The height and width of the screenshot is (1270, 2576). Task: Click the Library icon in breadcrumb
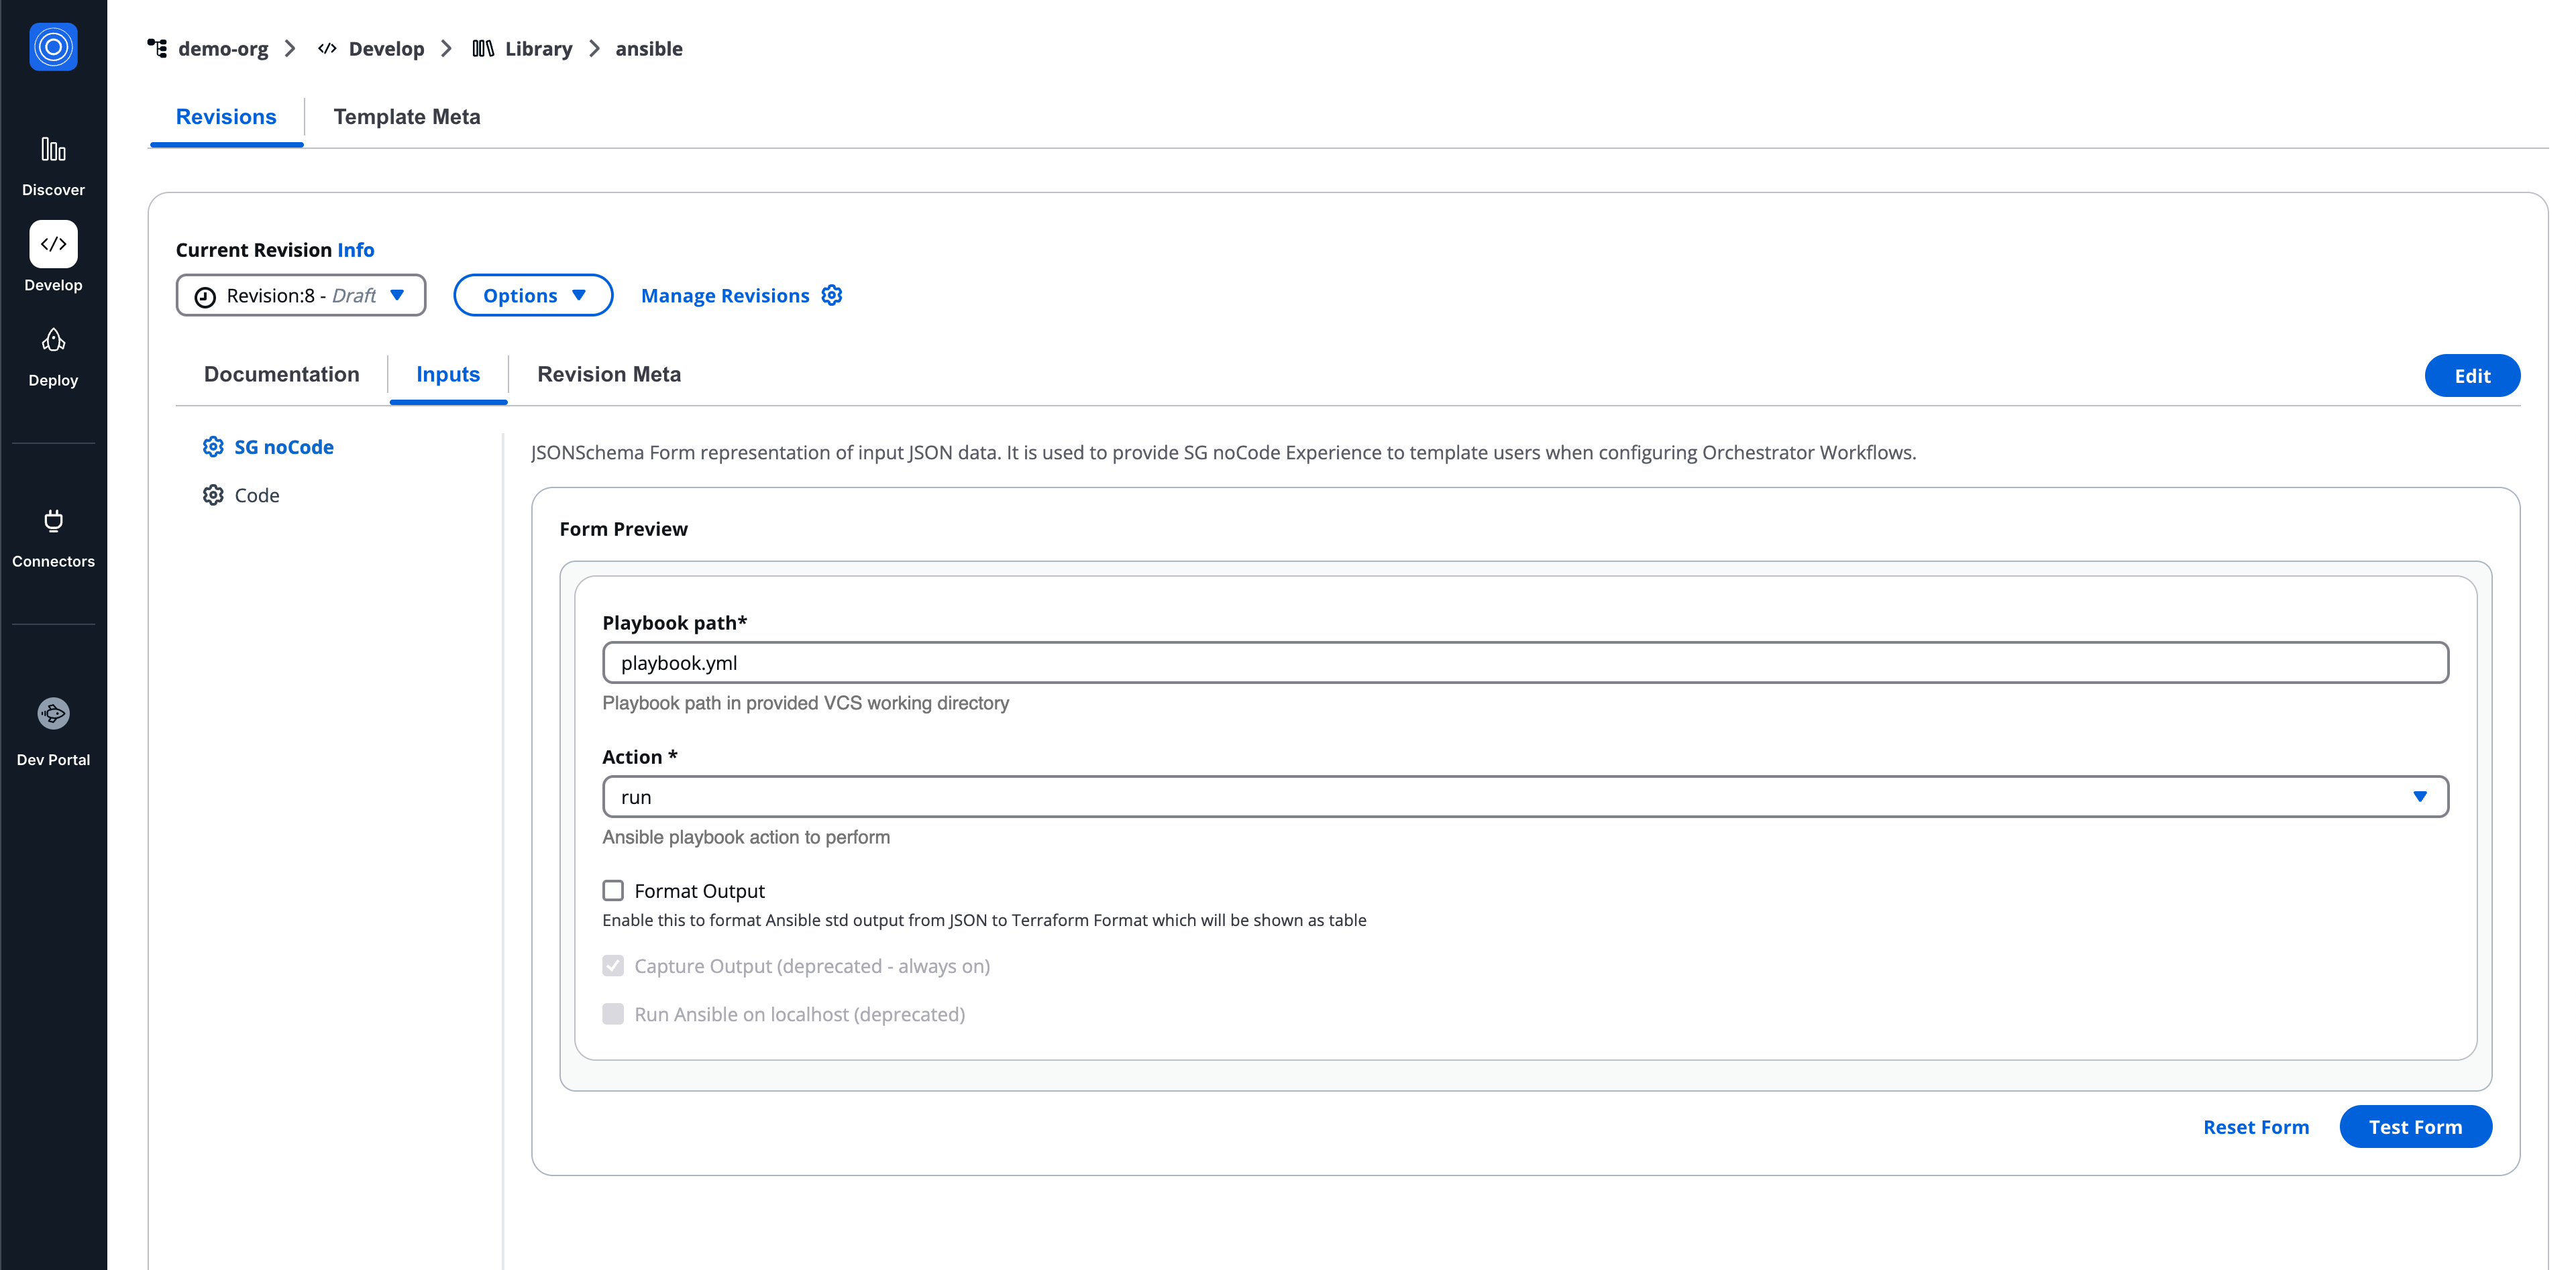(x=483, y=48)
